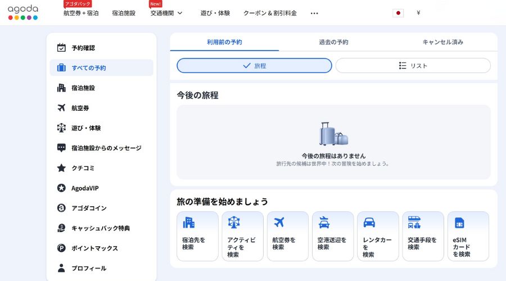The height and width of the screenshot is (281, 506).
Task: Click the アクティビティを検索 card label
Action: point(241,247)
